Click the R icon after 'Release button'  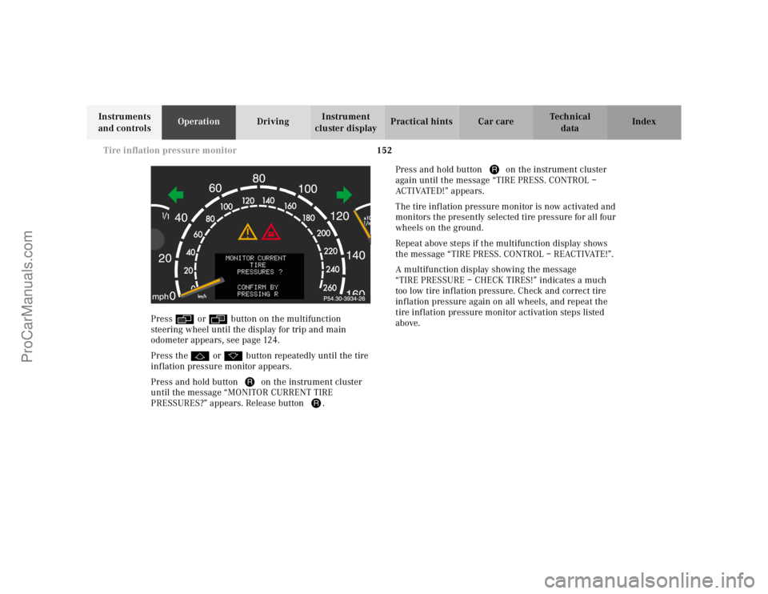point(316,403)
